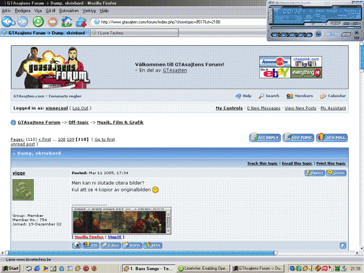Open the Bokmärken menu

(69, 11)
